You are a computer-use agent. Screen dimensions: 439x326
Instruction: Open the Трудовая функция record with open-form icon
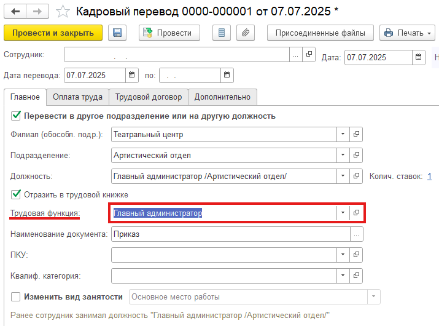(356, 213)
